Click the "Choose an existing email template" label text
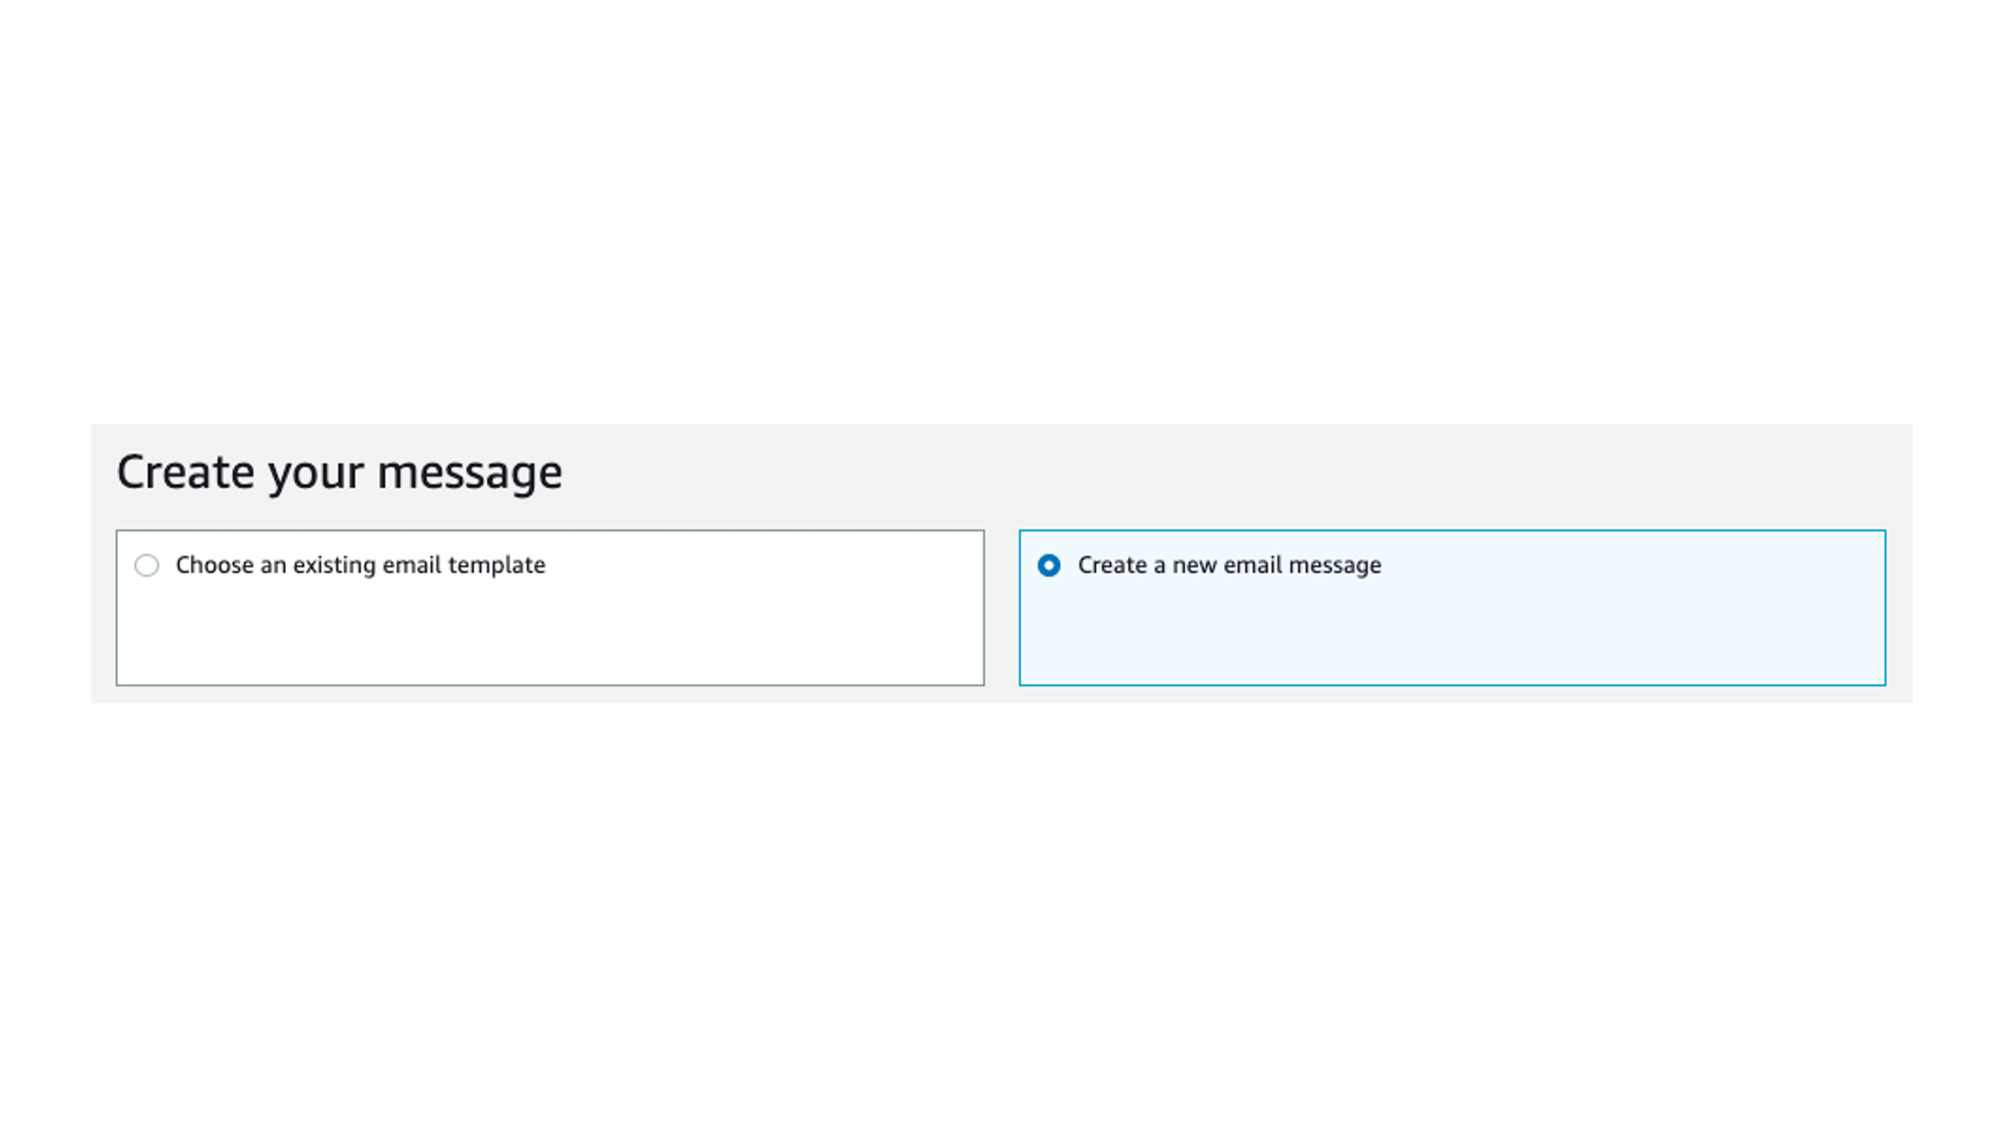This screenshot has width=2004, height=1127. [x=360, y=566]
